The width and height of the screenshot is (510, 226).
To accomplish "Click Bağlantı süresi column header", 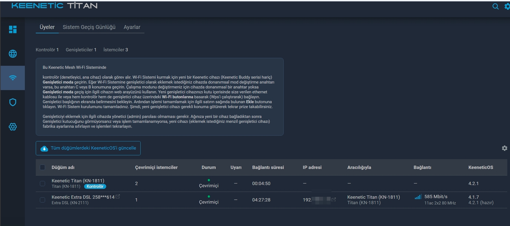I will [268, 167].
